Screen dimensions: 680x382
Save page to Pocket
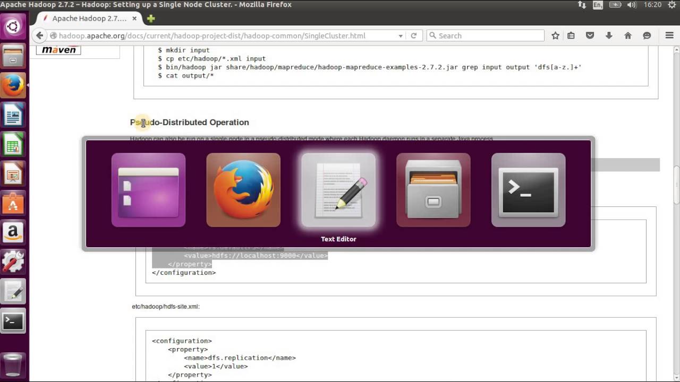tap(590, 36)
